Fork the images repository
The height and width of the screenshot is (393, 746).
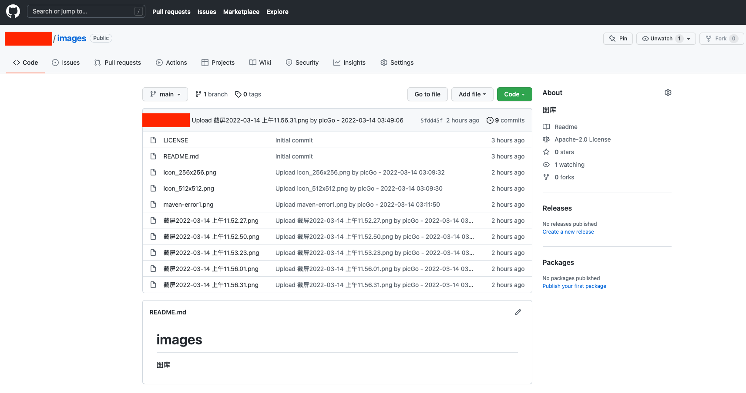click(722, 39)
